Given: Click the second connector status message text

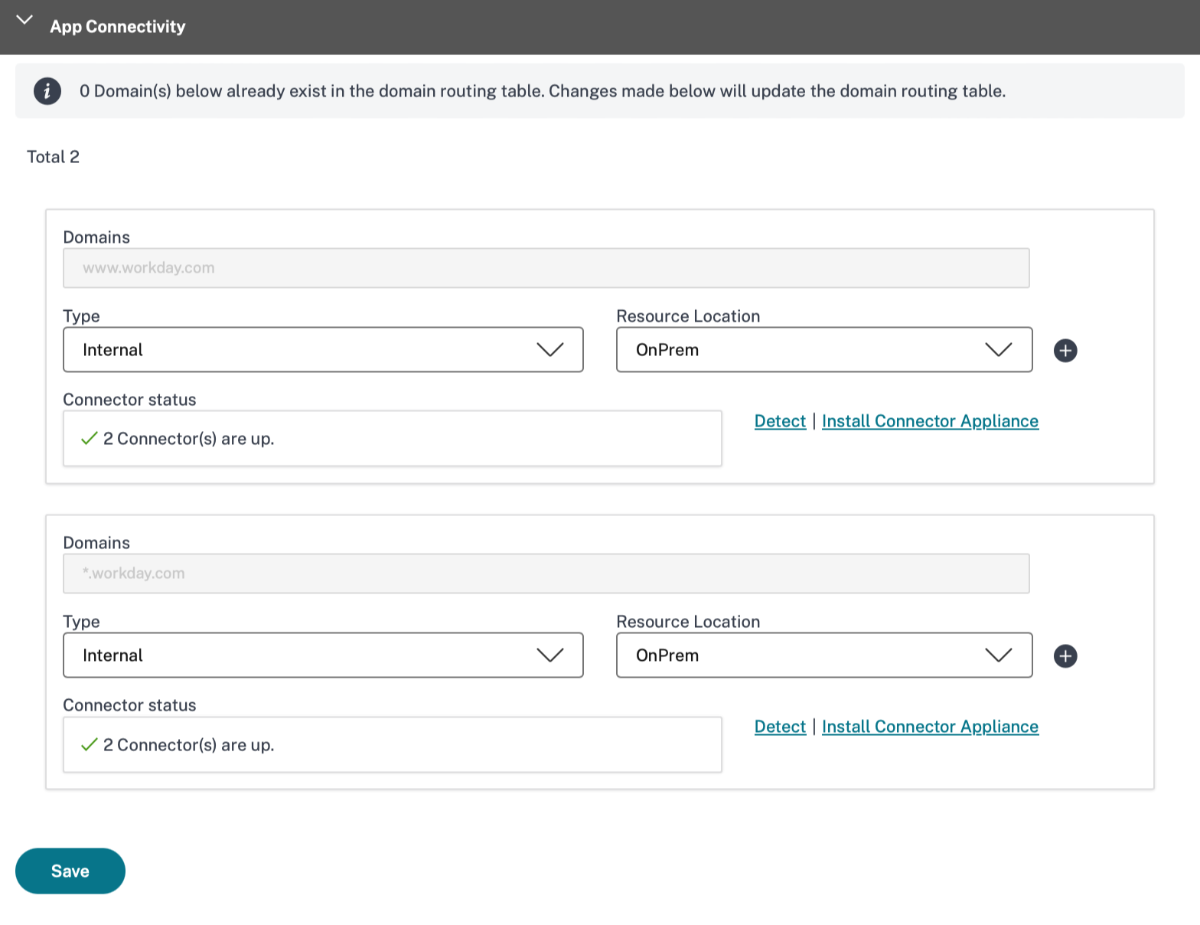Looking at the screenshot, I should 188,745.
